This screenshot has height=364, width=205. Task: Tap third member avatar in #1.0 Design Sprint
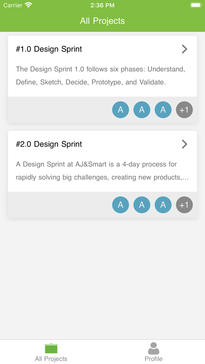(x=163, y=110)
